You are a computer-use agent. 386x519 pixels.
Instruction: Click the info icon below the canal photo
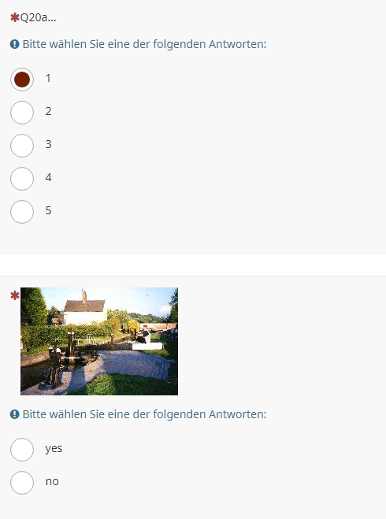[14, 414]
